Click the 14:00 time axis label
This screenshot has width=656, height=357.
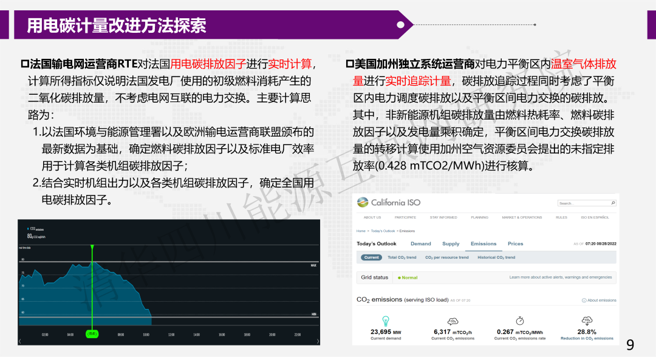point(196,335)
